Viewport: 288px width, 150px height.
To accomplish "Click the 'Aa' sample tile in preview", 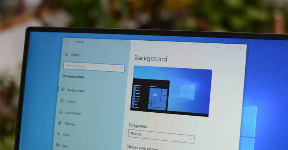I will pyautogui.click(x=154, y=95).
